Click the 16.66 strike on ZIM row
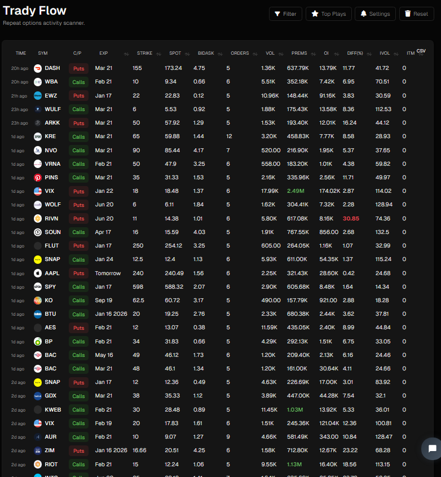This screenshot has height=477, width=441. pos(139,450)
